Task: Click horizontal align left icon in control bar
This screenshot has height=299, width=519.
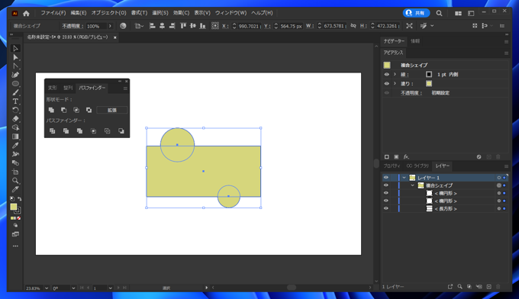Action: (152, 26)
